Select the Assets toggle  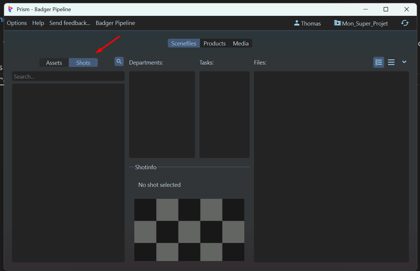point(54,63)
